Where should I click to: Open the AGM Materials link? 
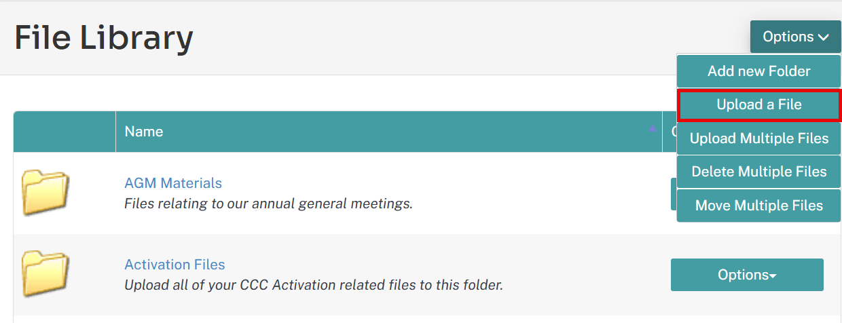(173, 183)
